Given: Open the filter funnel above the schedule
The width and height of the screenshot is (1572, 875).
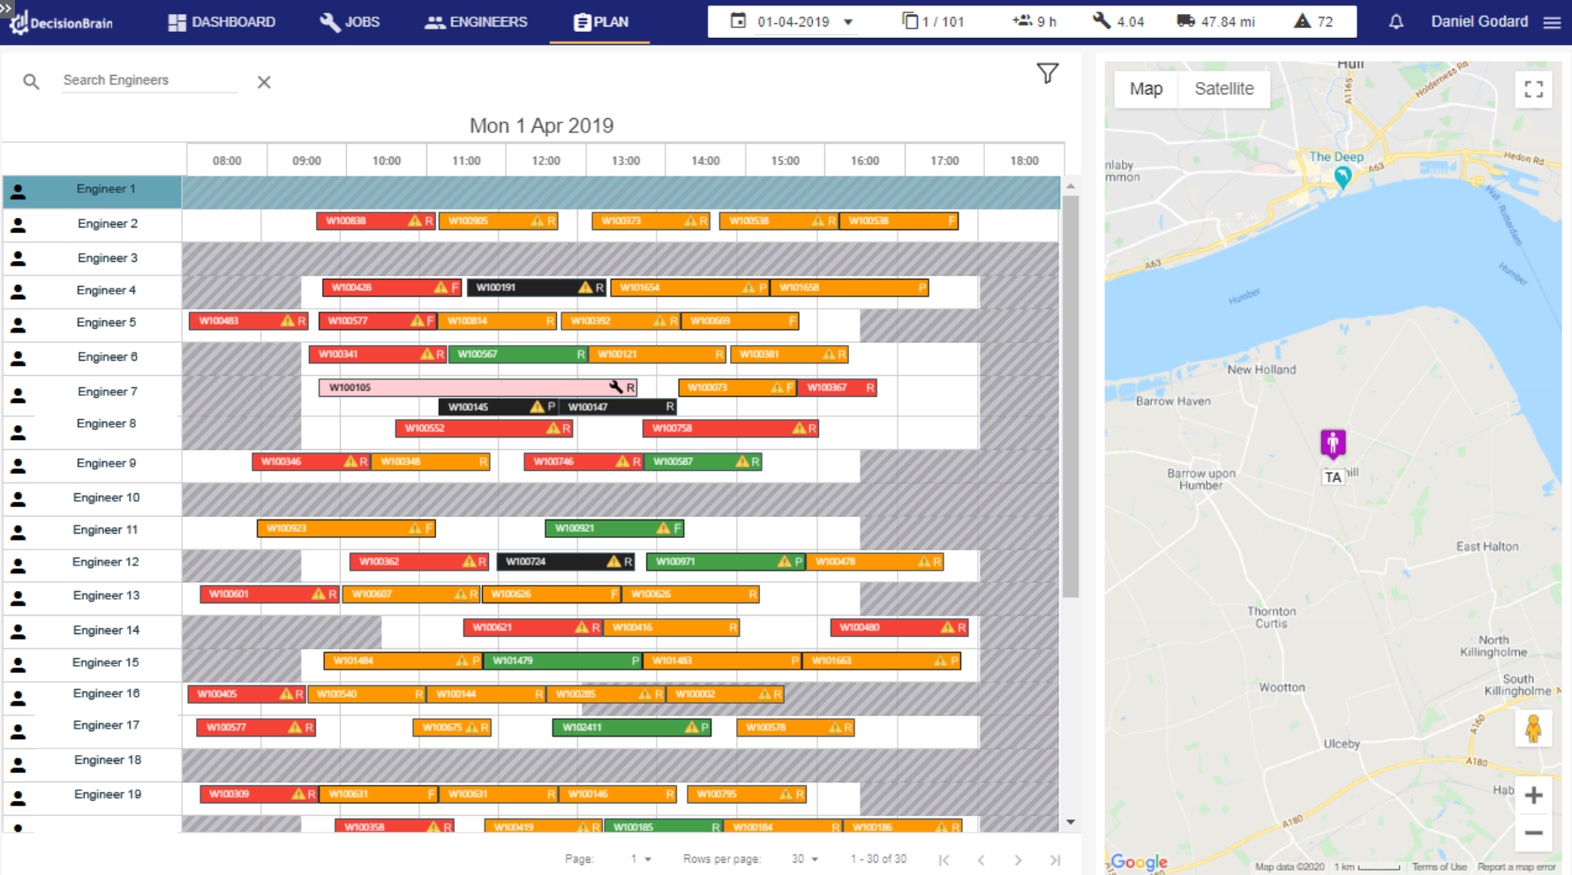Looking at the screenshot, I should [x=1048, y=74].
